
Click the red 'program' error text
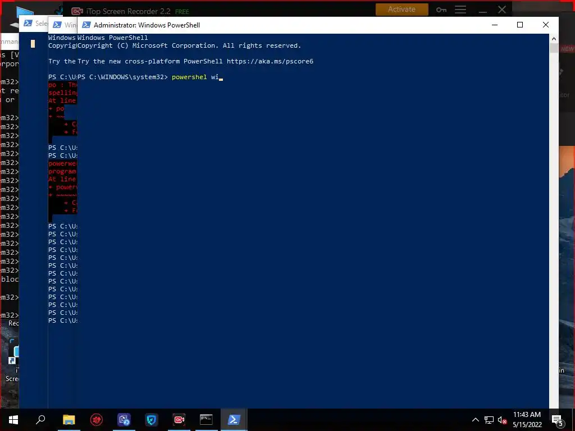[x=62, y=172]
